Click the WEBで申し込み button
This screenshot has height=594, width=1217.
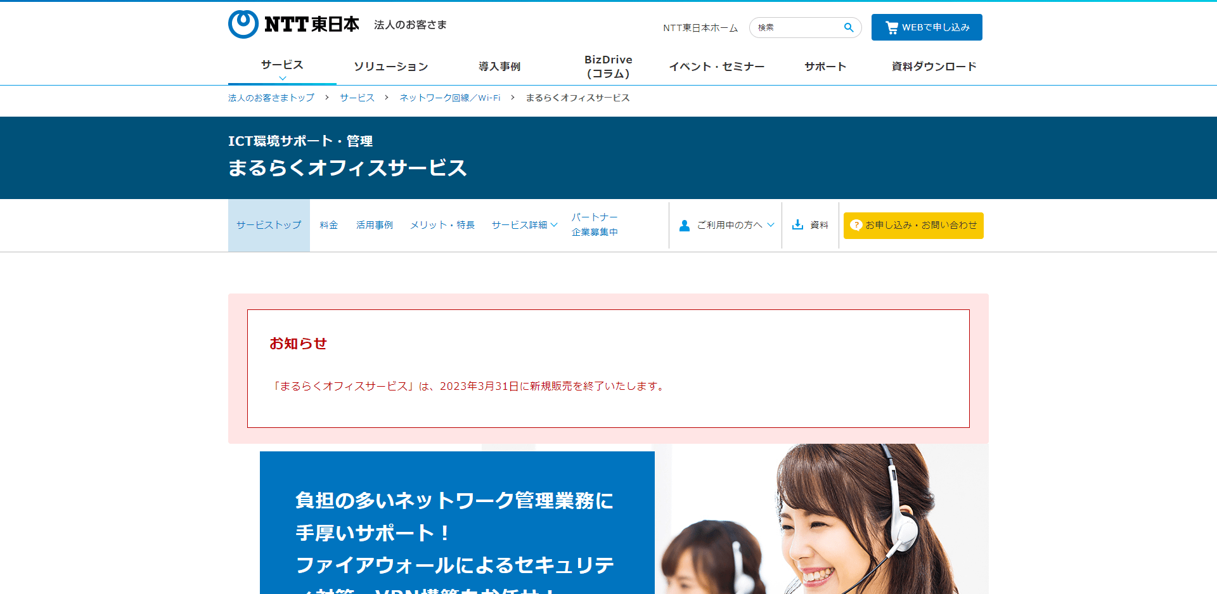[x=927, y=27]
